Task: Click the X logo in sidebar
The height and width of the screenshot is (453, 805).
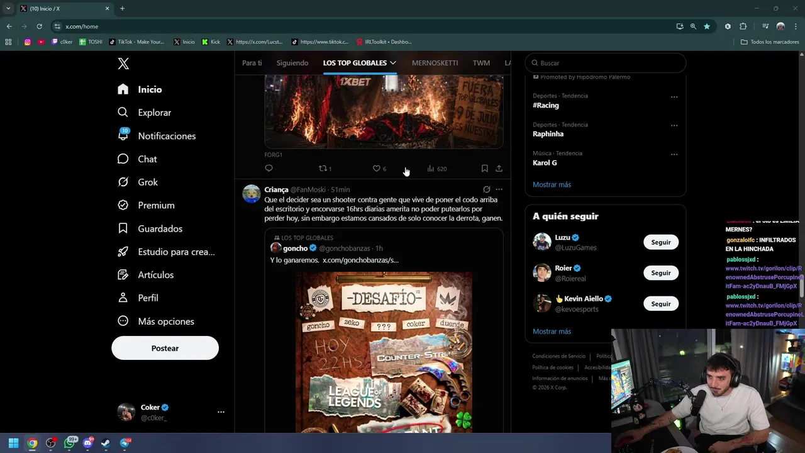Action: click(123, 64)
